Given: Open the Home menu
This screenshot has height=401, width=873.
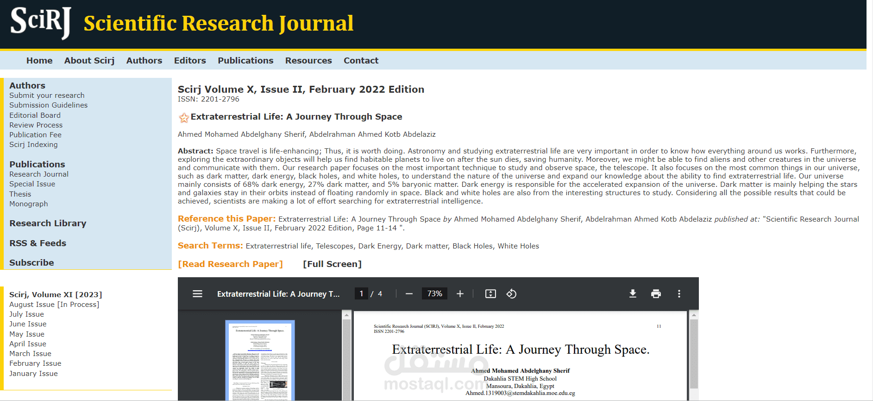Looking at the screenshot, I should (39, 61).
